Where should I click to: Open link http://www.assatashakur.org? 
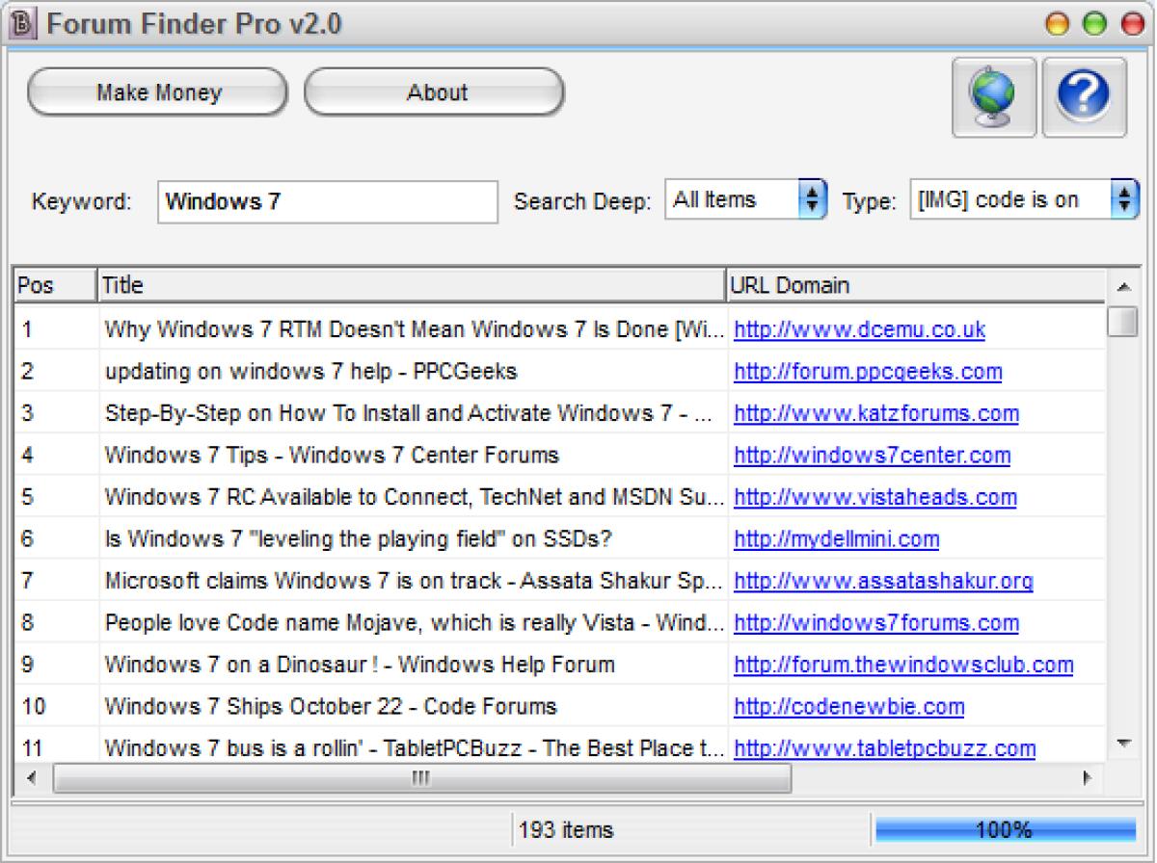(883, 582)
